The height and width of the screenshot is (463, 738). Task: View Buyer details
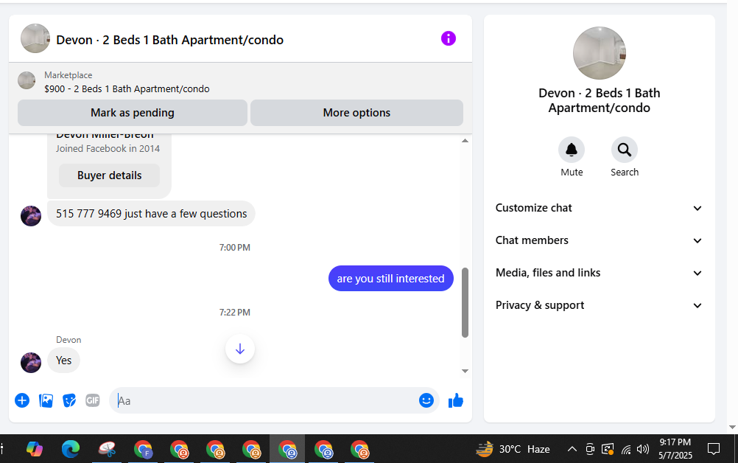(x=109, y=175)
